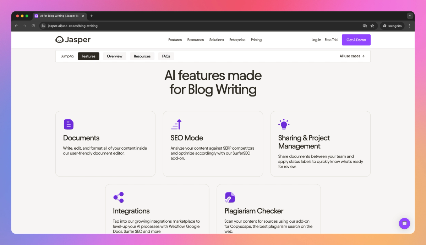Bookmark this page with the star icon
Image resolution: width=426 pixels, height=245 pixels.
pyautogui.click(x=372, y=26)
